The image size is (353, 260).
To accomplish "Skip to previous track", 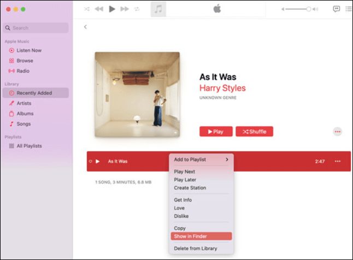I will pyautogui.click(x=99, y=9).
